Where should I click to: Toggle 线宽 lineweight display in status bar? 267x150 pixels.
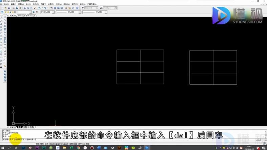point(71,144)
